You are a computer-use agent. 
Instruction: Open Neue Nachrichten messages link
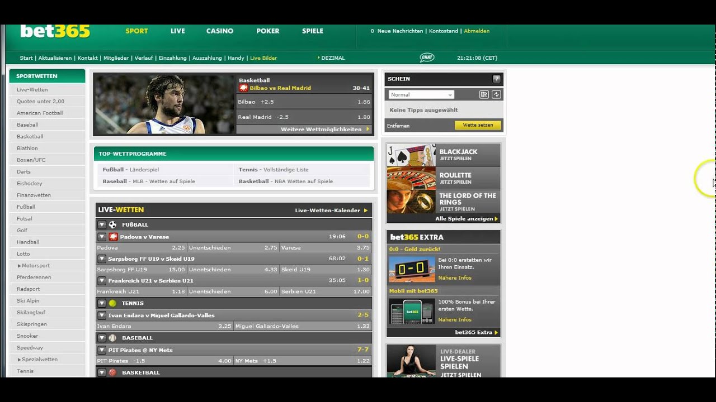point(400,31)
